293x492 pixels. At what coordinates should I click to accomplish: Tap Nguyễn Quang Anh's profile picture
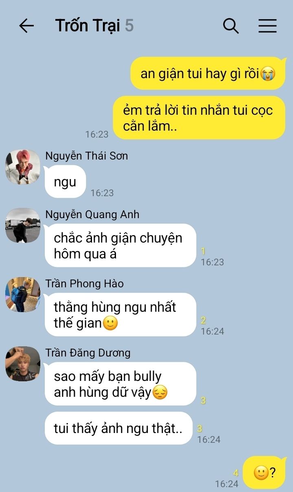pyautogui.click(x=23, y=225)
